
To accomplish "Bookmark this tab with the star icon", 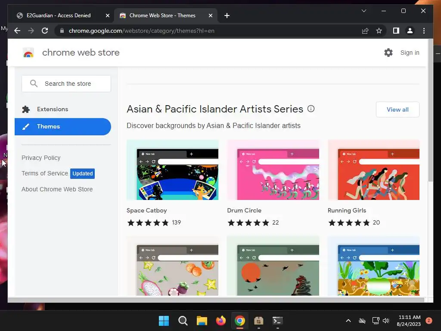I will 379,31.
